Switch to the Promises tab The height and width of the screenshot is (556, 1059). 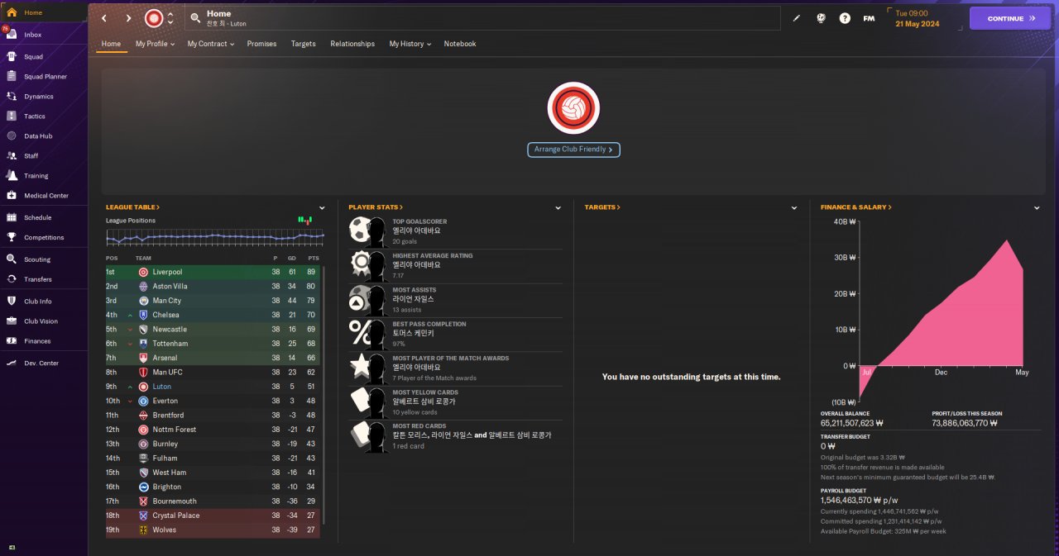(261, 44)
